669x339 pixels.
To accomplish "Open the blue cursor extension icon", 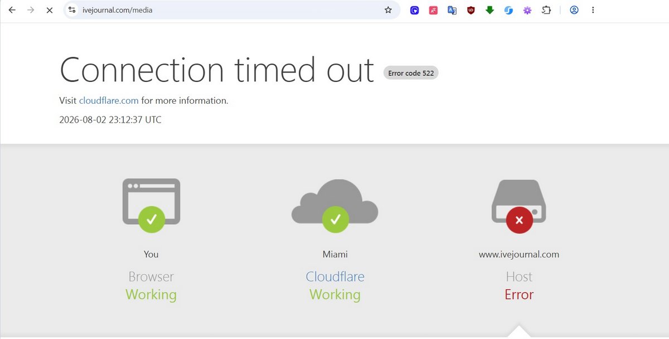I will [414, 10].
